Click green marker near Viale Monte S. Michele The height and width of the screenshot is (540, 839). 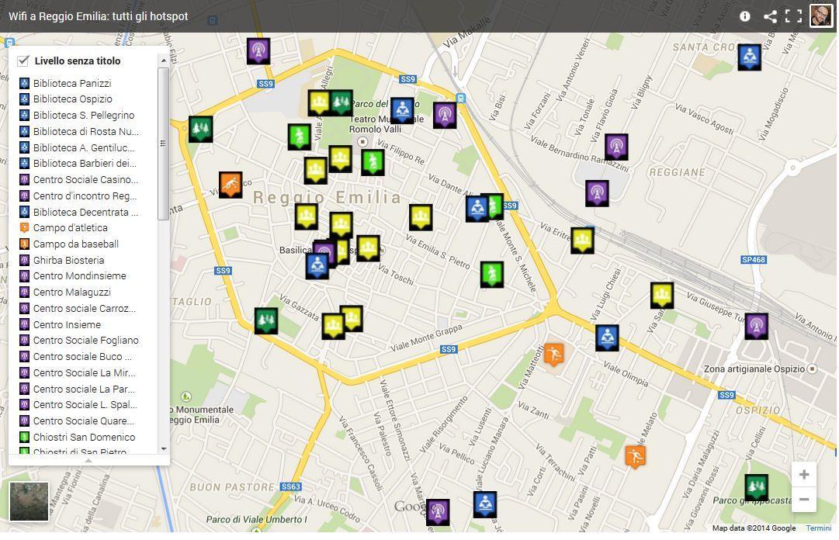tap(492, 275)
